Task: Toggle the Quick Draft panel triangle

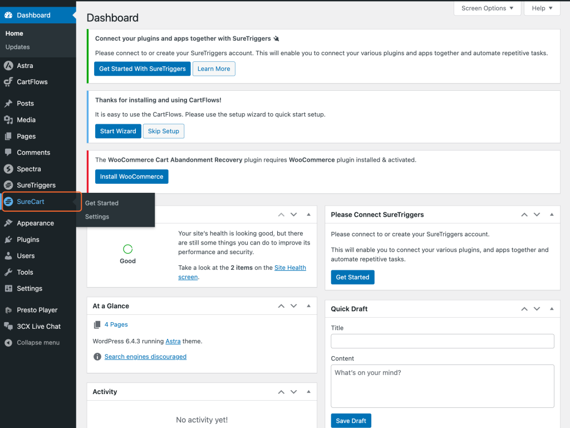Action: 552,309
